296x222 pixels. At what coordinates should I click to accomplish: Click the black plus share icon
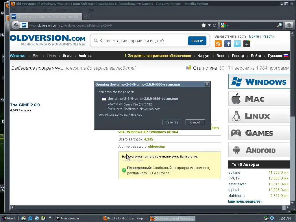247,44
